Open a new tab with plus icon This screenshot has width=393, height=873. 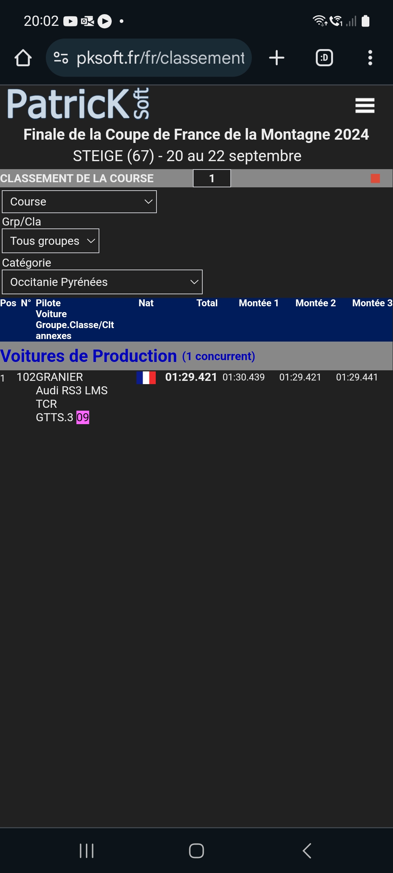(x=277, y=58)
